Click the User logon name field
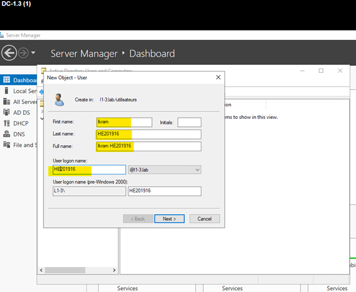Screen dimensions: 356x292 click(89, 169)
